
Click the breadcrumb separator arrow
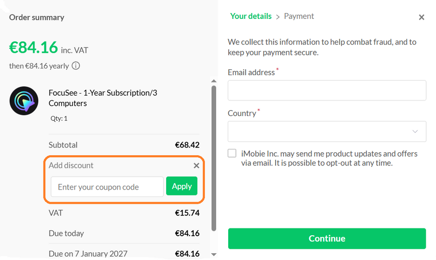click(x=278, y=16)
